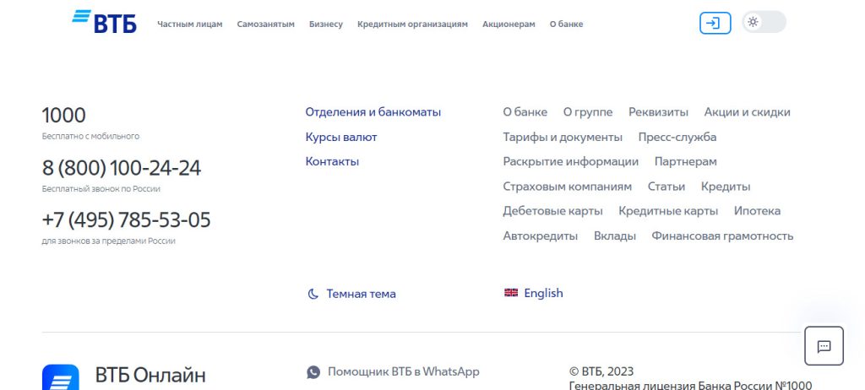Open the Автокредиты link

click(541, 236)
